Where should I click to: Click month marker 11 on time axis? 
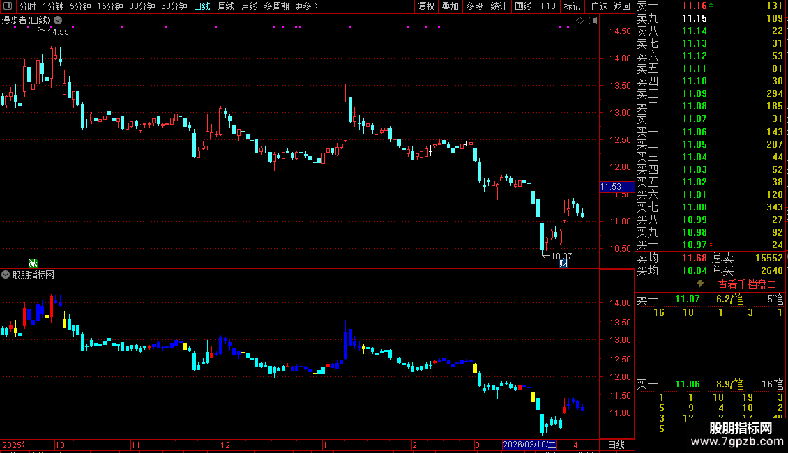(136, 445)
